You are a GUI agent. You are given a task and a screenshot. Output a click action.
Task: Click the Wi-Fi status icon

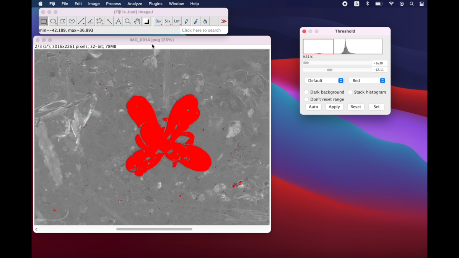tap(391, 4)
